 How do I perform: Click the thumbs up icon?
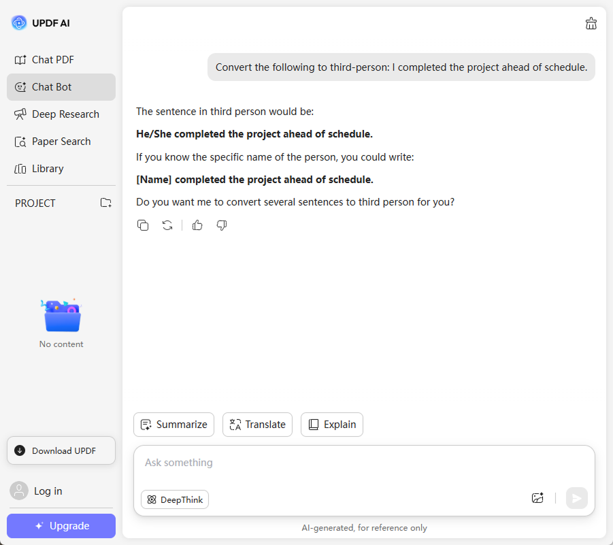(x=197, y=225)
